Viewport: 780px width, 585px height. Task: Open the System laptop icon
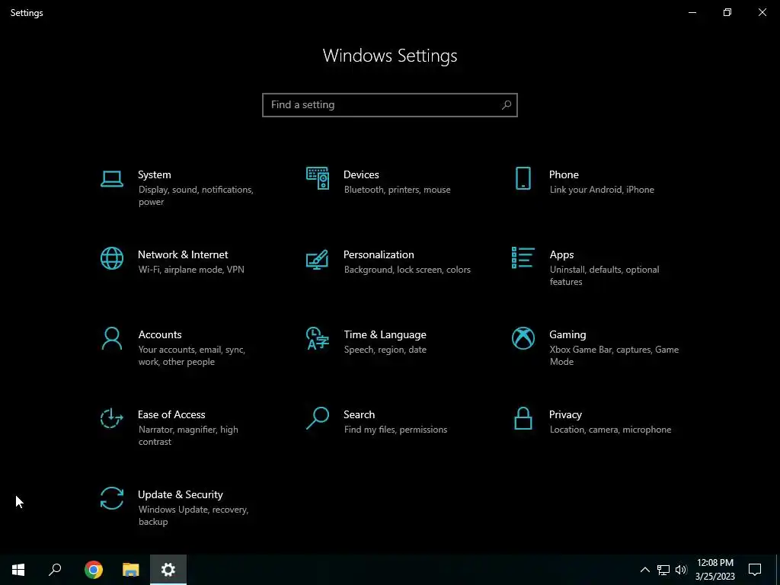(x=111, y=178)
